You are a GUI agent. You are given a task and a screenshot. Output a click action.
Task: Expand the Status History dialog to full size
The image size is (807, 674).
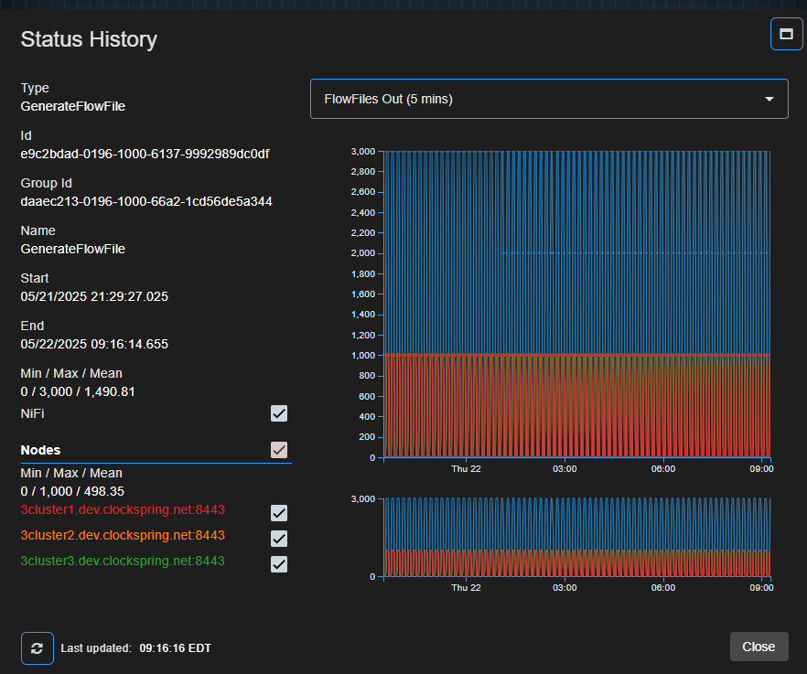tap(785, 34)
